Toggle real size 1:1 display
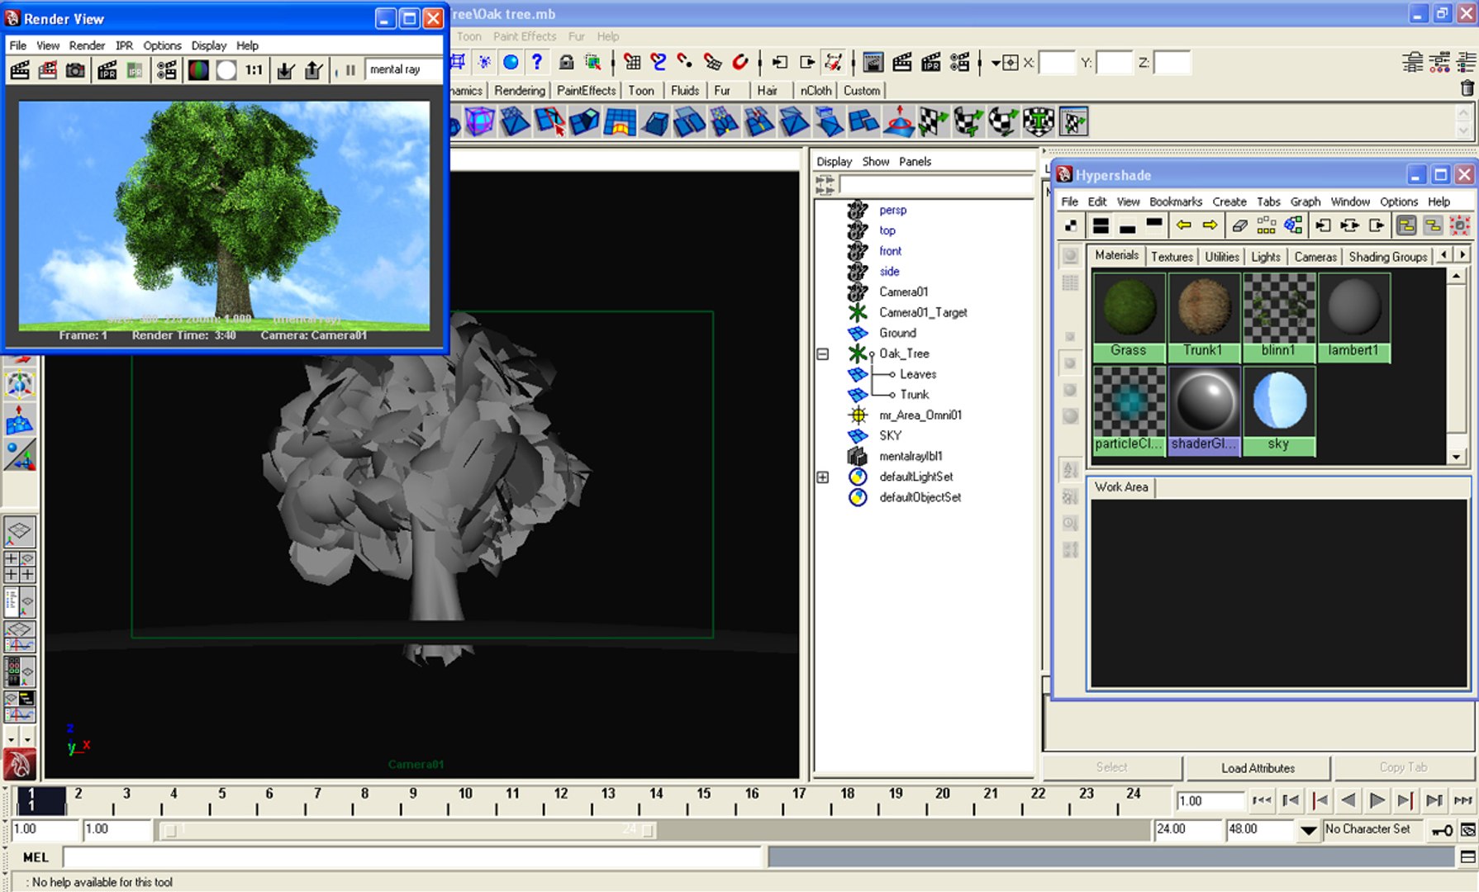This screenshot has width=1479, height=892. click(254, 70)
